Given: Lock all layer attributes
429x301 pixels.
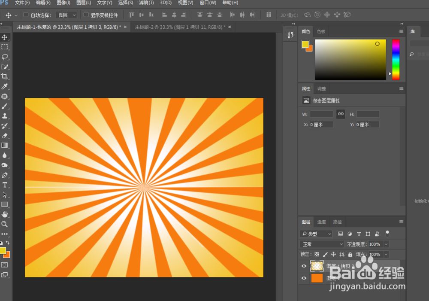Looking at the screenshot, I should click(x=350, y=255).
